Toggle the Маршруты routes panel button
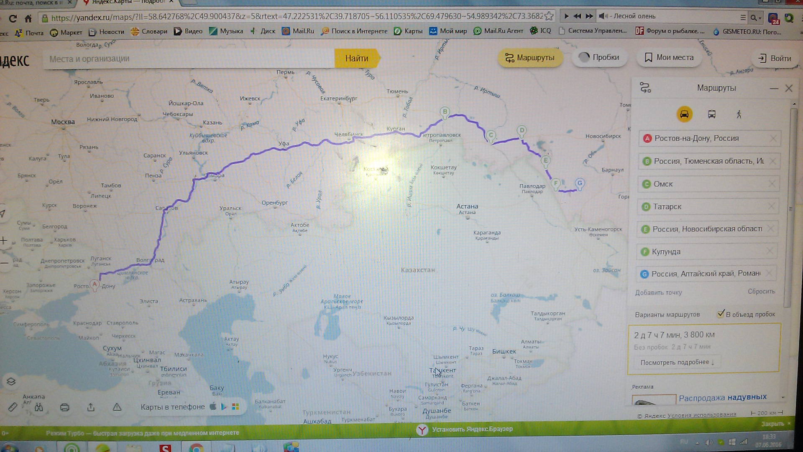This screenshot has width=803, height=452. (529, 58)
